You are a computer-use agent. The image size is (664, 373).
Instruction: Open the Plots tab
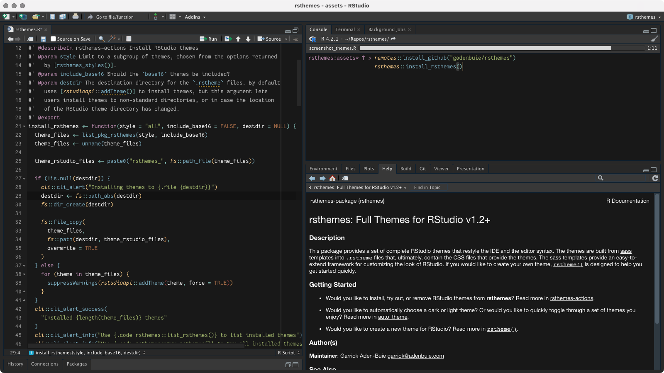369,169
